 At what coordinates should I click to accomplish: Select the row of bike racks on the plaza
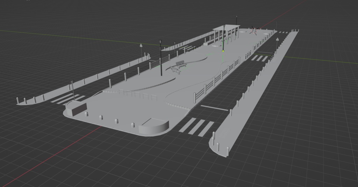[x=138, y=95]
